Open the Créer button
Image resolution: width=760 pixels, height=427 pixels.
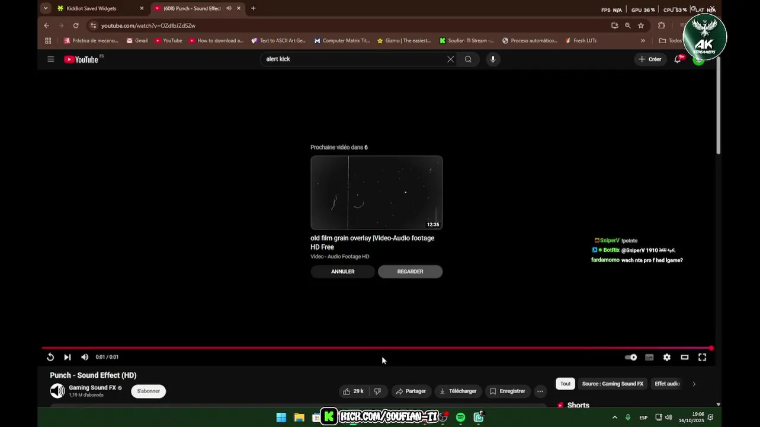650,59
